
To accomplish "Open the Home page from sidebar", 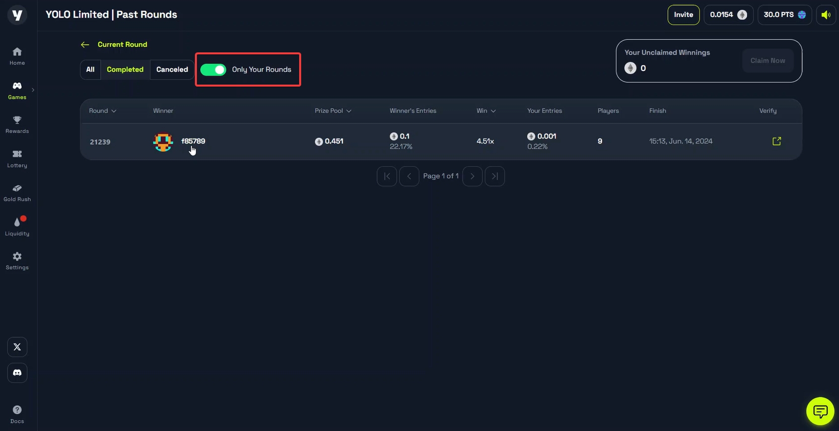I will click(x=17, y=56).
